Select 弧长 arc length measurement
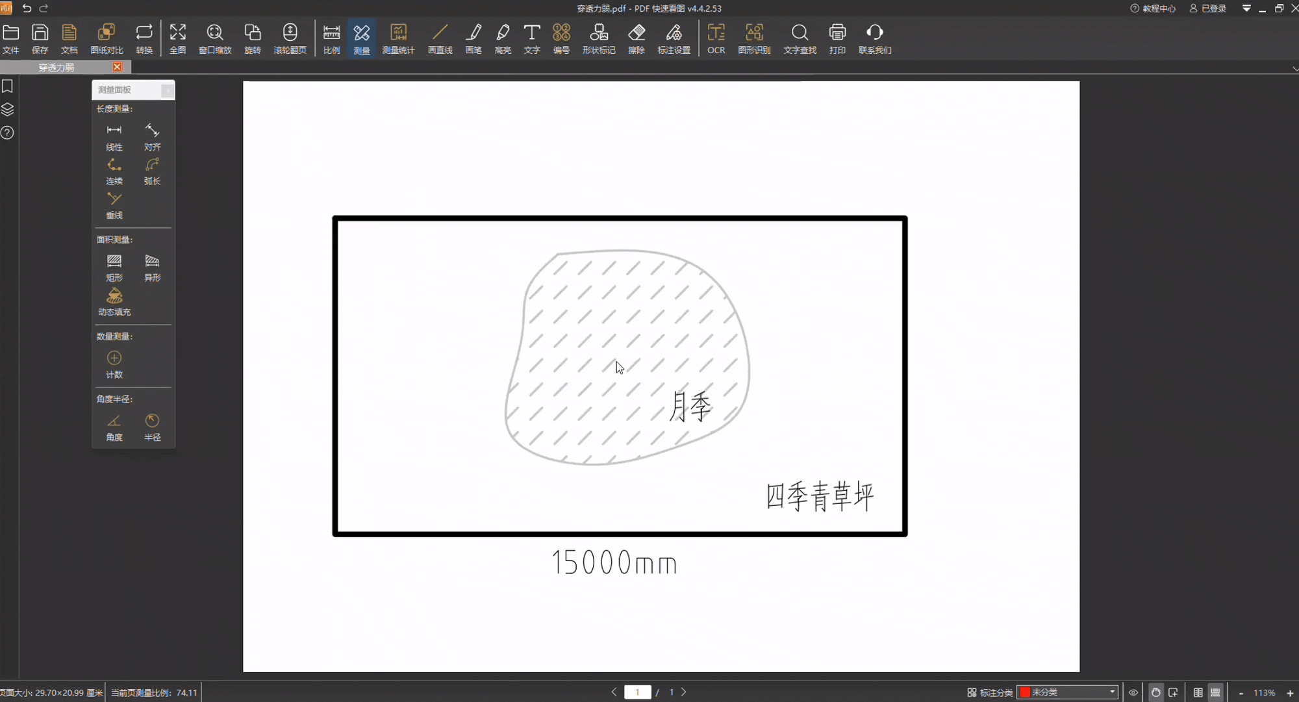 pyautogui.click(x=152, y=171)
